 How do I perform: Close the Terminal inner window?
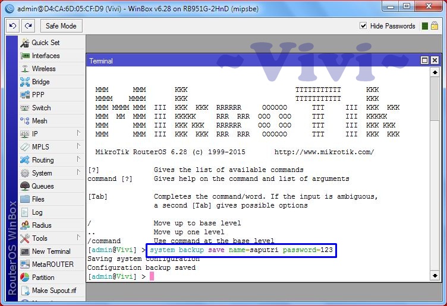point(435,60)
